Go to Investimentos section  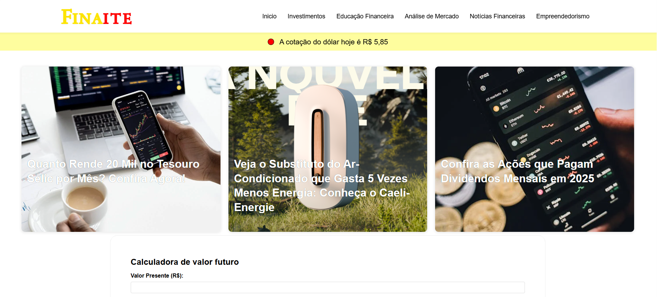(306, 16)
